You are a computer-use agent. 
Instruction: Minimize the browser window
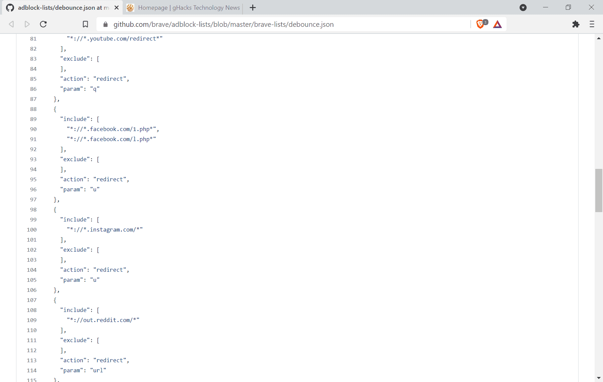point(546,7)
